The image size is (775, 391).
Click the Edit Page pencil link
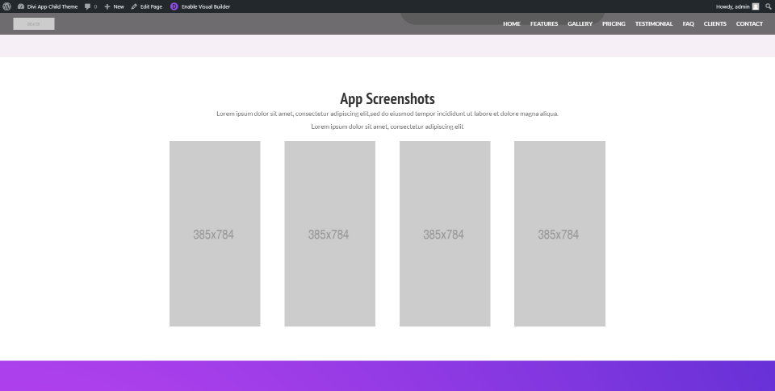pos(147,6)
